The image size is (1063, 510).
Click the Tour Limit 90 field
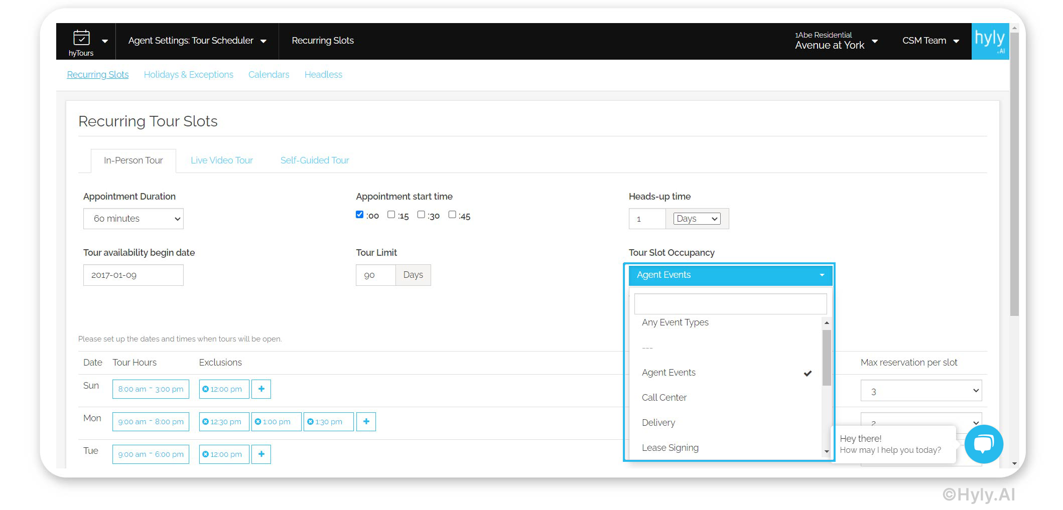tap(376, 275)
